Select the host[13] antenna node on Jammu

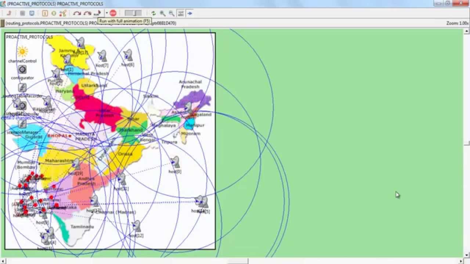click(x=80, y=44)
